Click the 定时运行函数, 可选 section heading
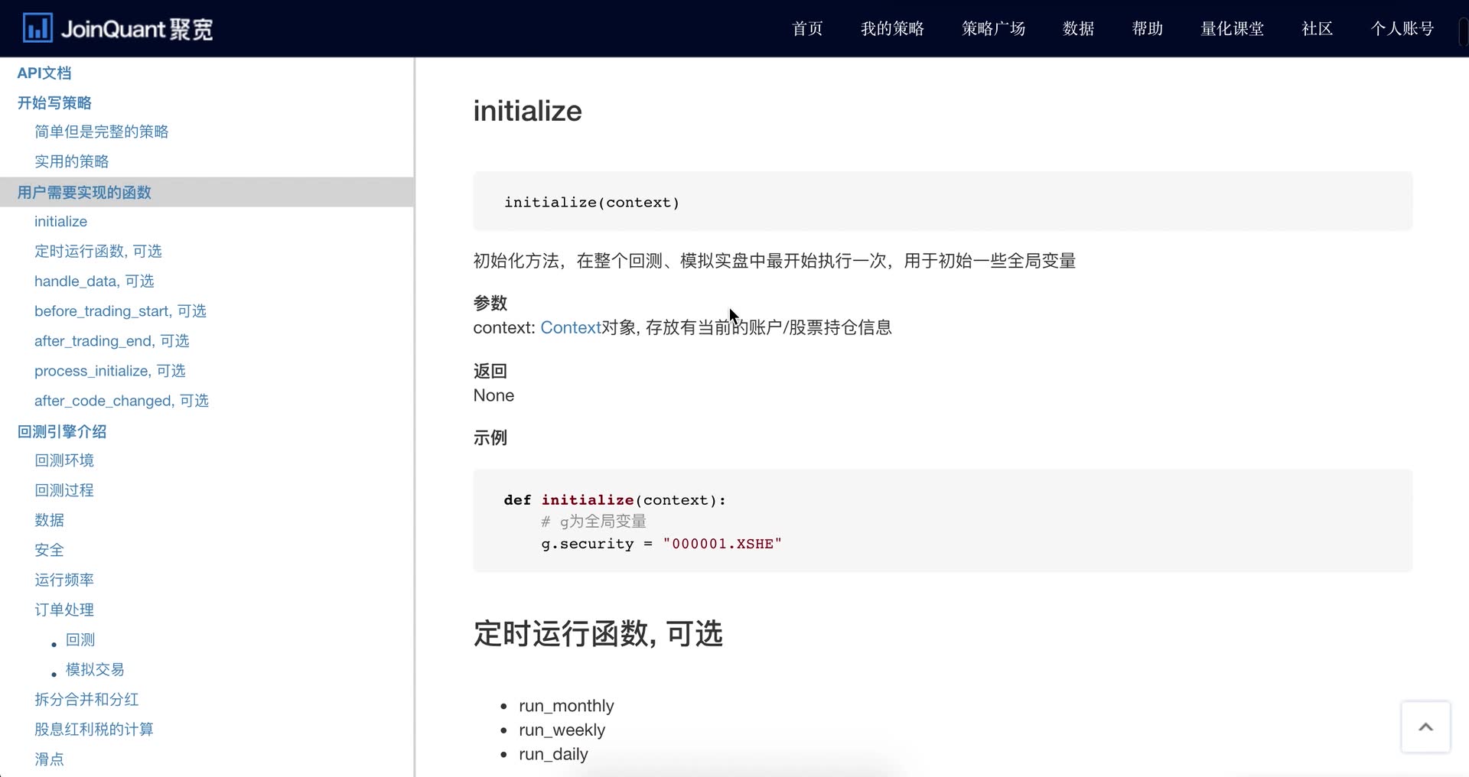 pos(598,634)
